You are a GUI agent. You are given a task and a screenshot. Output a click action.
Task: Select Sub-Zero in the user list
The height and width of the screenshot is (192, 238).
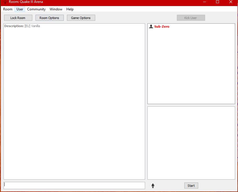pyautogui.click(x=162, y=27)
